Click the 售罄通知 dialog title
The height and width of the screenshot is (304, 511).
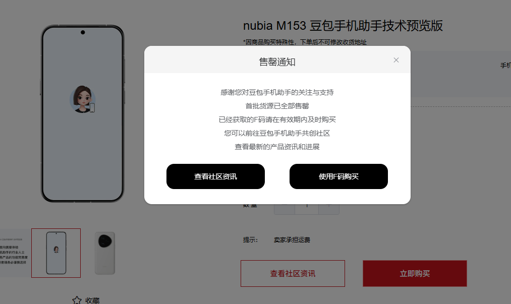(277, 62)
